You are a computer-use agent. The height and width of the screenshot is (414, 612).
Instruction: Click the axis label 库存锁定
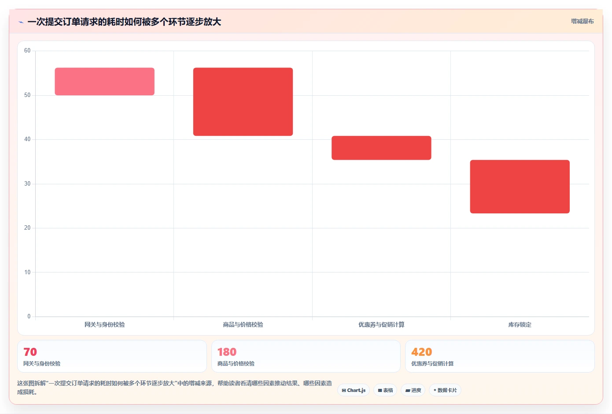520,324
